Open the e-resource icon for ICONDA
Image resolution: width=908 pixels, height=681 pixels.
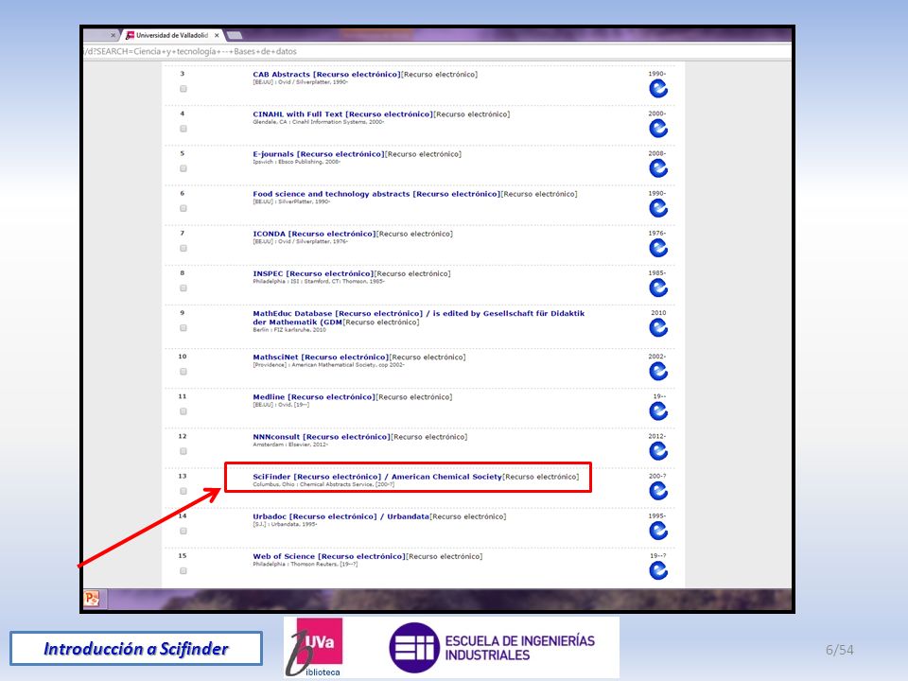658,249
